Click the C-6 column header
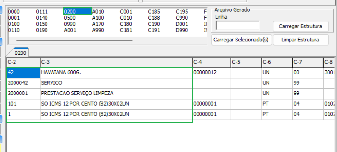 click(277, 62)
